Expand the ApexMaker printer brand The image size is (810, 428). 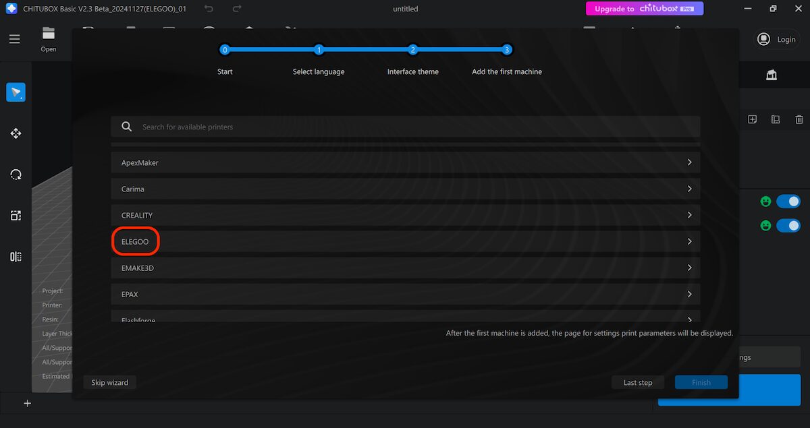coord(406,162)
